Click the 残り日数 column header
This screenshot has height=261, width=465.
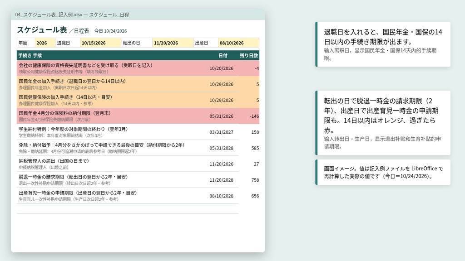point(249,56)
